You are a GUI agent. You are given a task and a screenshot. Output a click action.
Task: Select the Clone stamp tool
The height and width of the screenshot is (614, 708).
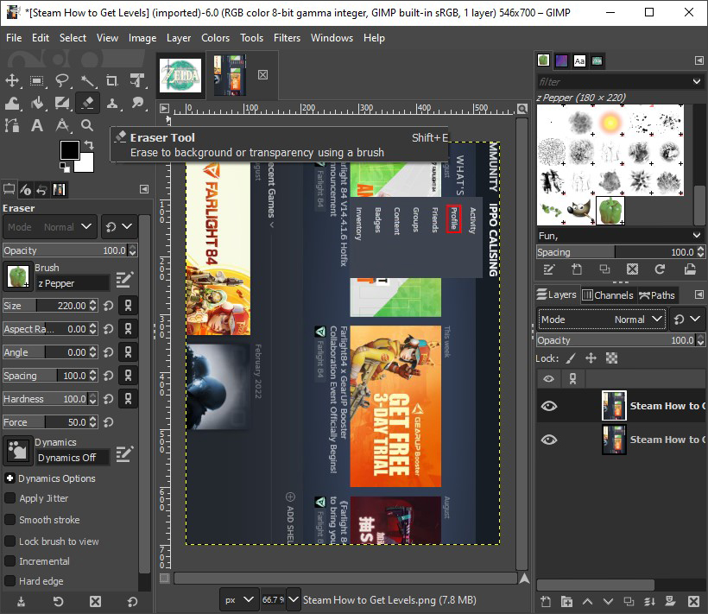112,104
